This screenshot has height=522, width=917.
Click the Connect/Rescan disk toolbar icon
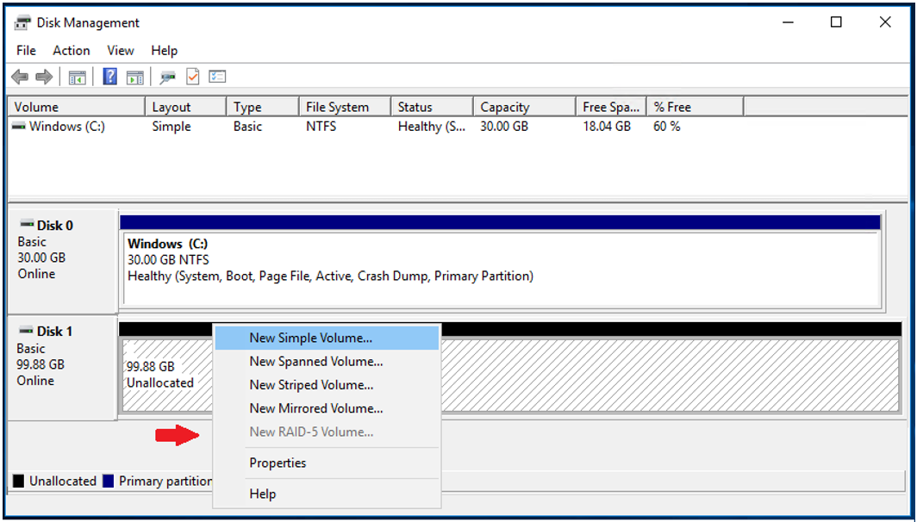168,78
